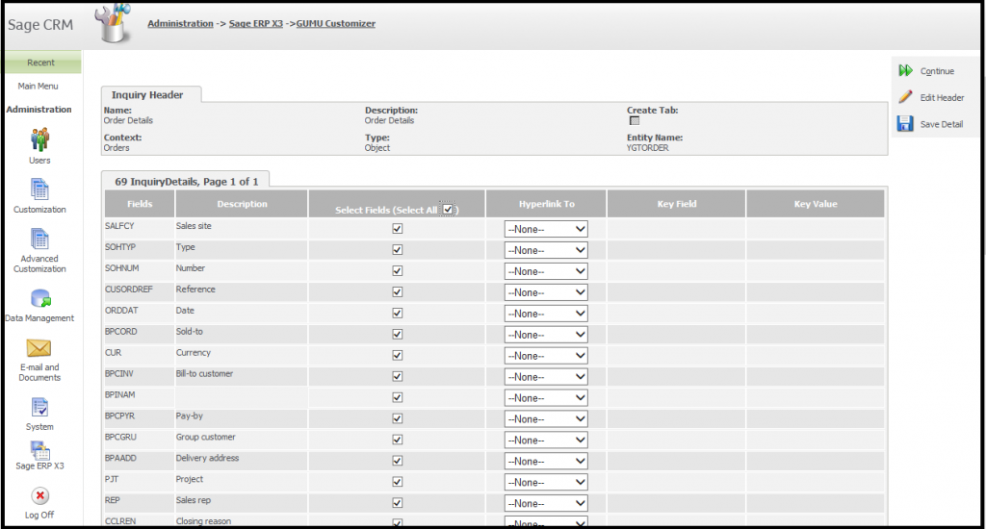The image size is (986, 529).
Task: Click the Hyperlink To column header
Action: point(547,204)
